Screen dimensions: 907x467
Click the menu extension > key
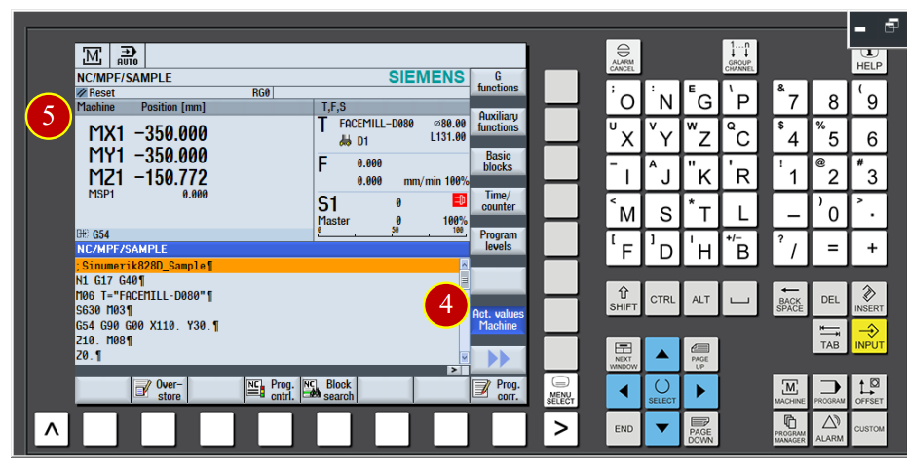[x=560, y=428]
